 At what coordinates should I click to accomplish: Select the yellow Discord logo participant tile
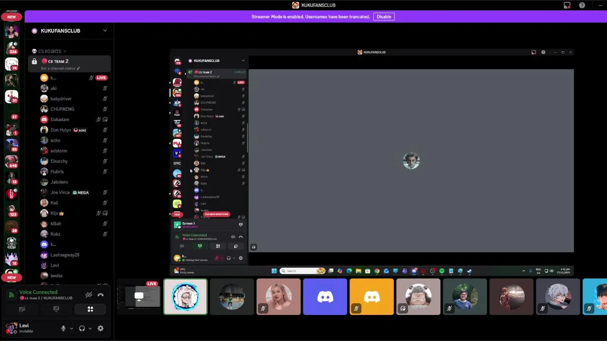pos(372,297)
